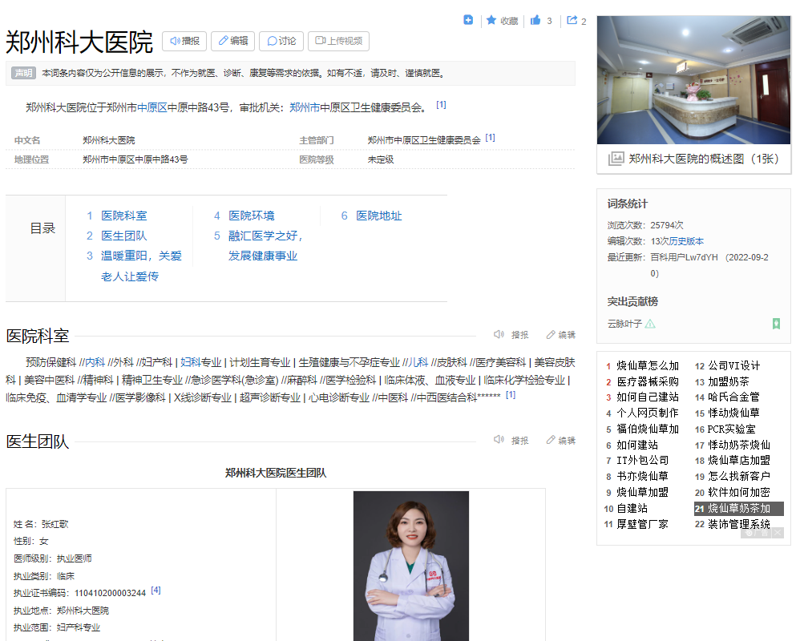Screen dimensions: 800x641
Task: Click the share arrow icon
Action: tap(572, 21)
